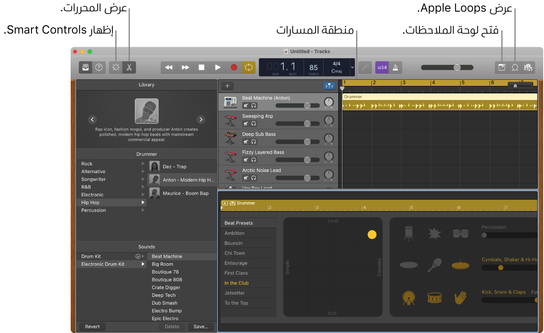The height and width of the screenshot is (333, 544).
Task: Open the Library button in toolbar
Action: [86, 67]
